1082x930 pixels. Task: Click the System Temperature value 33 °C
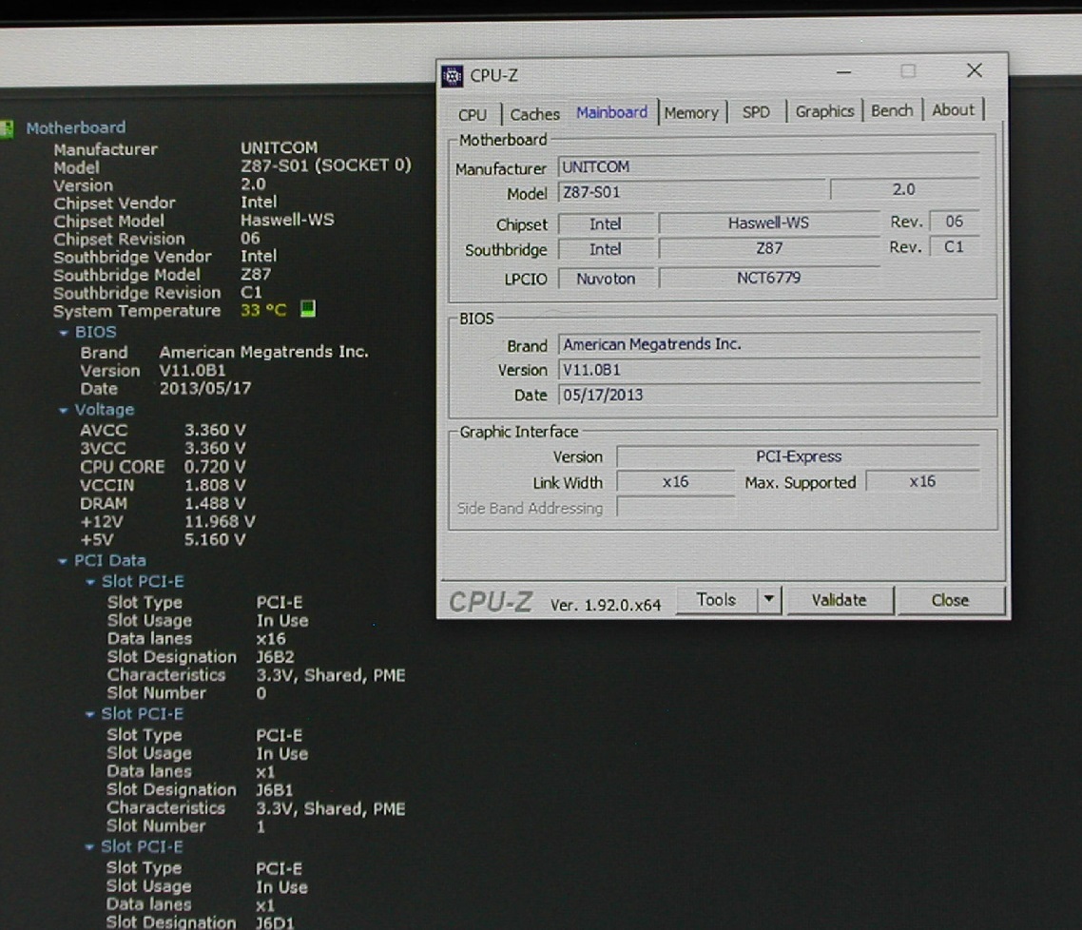263,310
